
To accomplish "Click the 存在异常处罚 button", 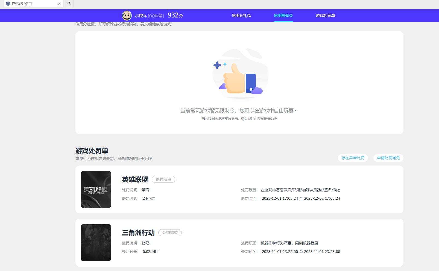I will [x=353, y=158].
